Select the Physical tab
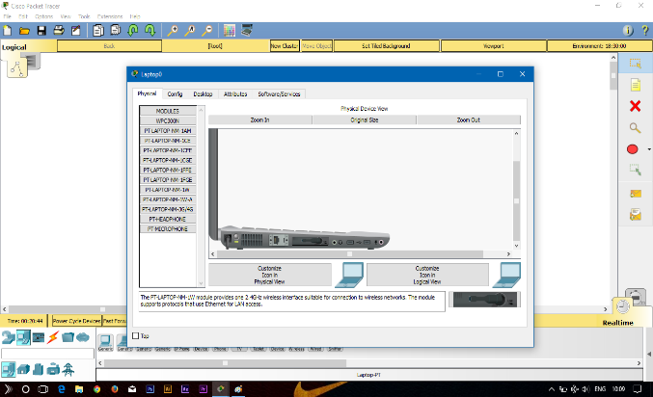This screenshot has height=397, width=653. click(x=147, y=93)
